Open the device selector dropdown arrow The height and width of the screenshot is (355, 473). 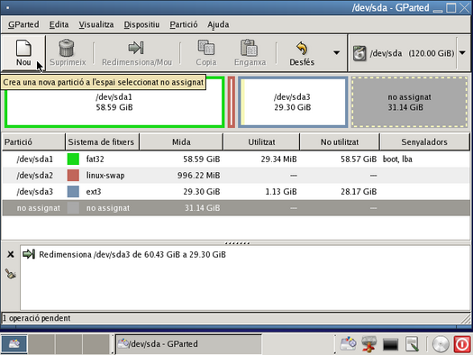pyautogui.click(x=462, y=53)
